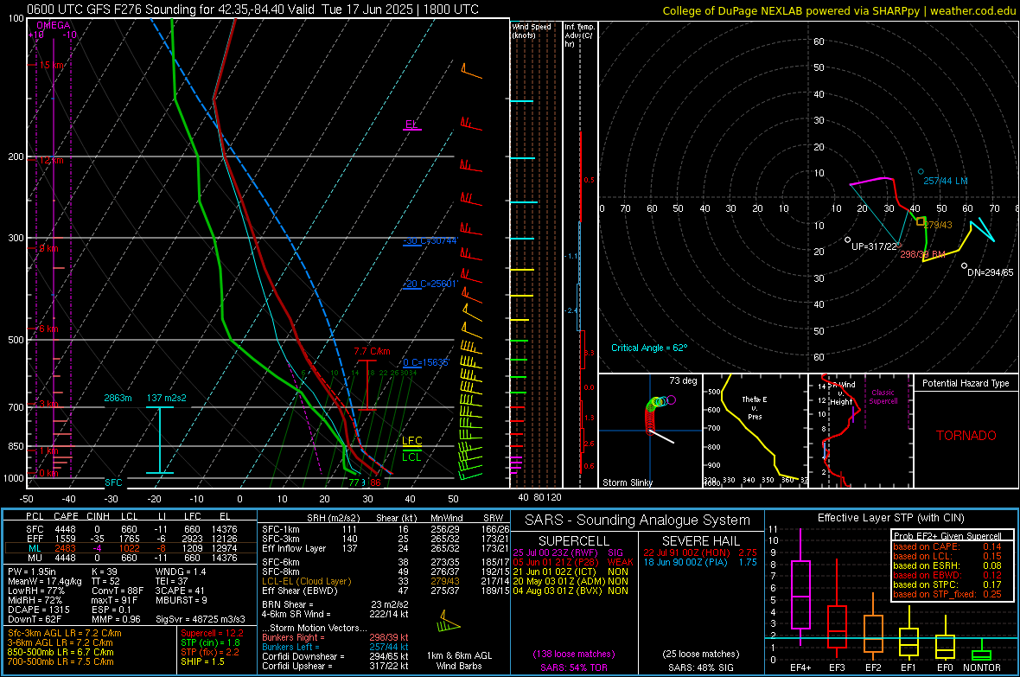The image size is (1020, 677).
Task: Select the yellow LFC label
Action: 411,441
